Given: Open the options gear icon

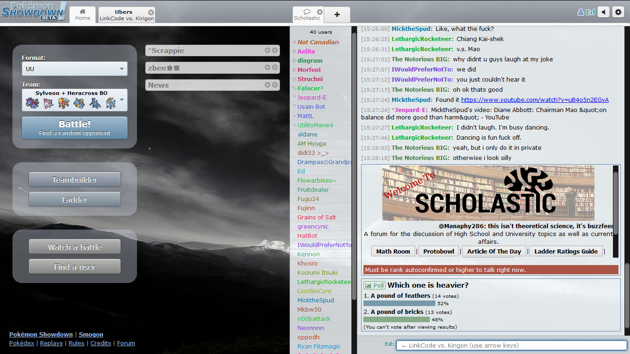Looking at the screenshot, I should tap(618, 12).
